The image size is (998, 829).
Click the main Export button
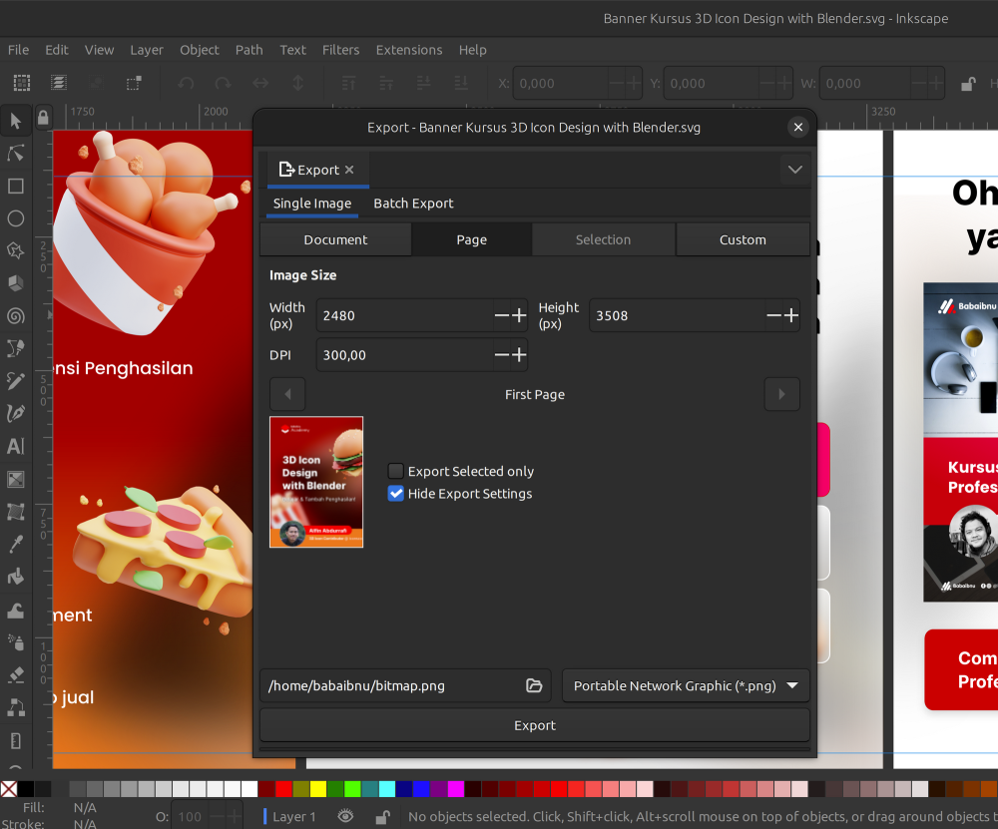point(535,725)
